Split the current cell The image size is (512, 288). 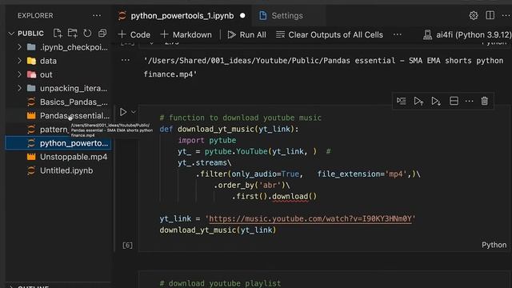pos(454,101)
